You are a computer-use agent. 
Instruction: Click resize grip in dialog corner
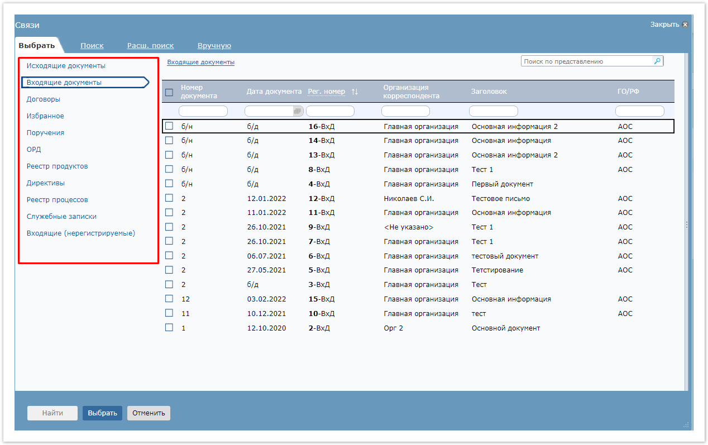[686, 425]
